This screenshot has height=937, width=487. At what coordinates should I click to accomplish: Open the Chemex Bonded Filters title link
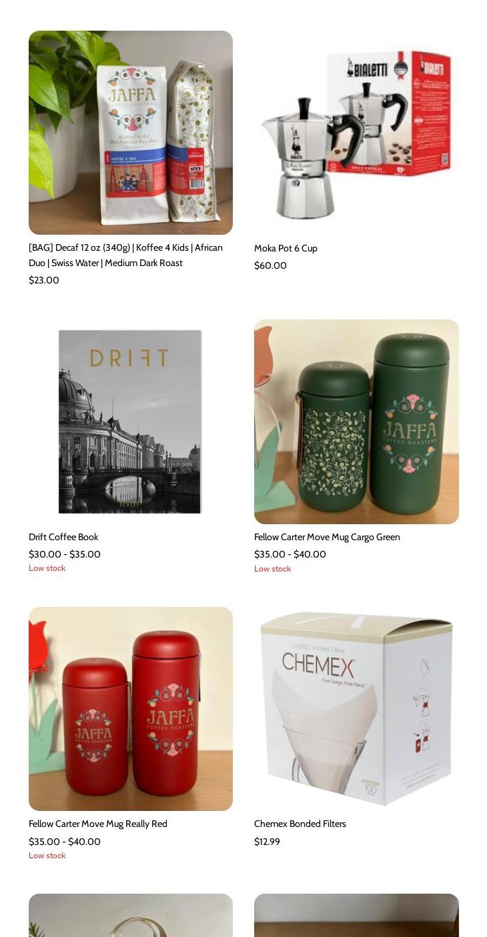coord(300,824)
